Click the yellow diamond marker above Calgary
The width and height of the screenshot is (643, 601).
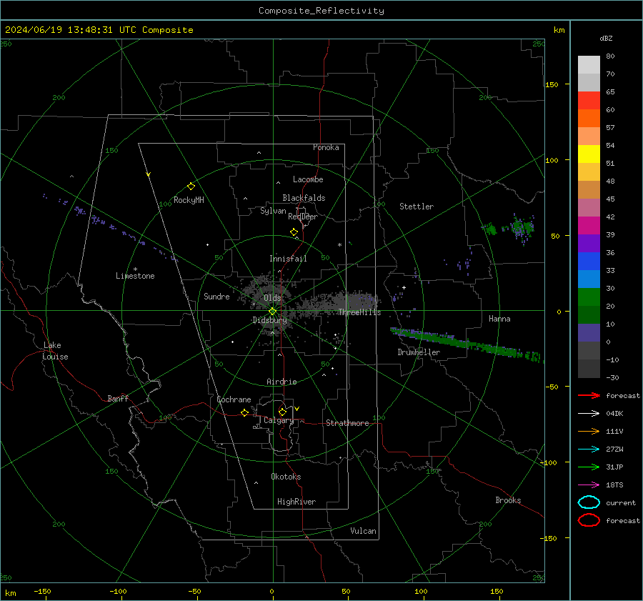coord(282,412)
